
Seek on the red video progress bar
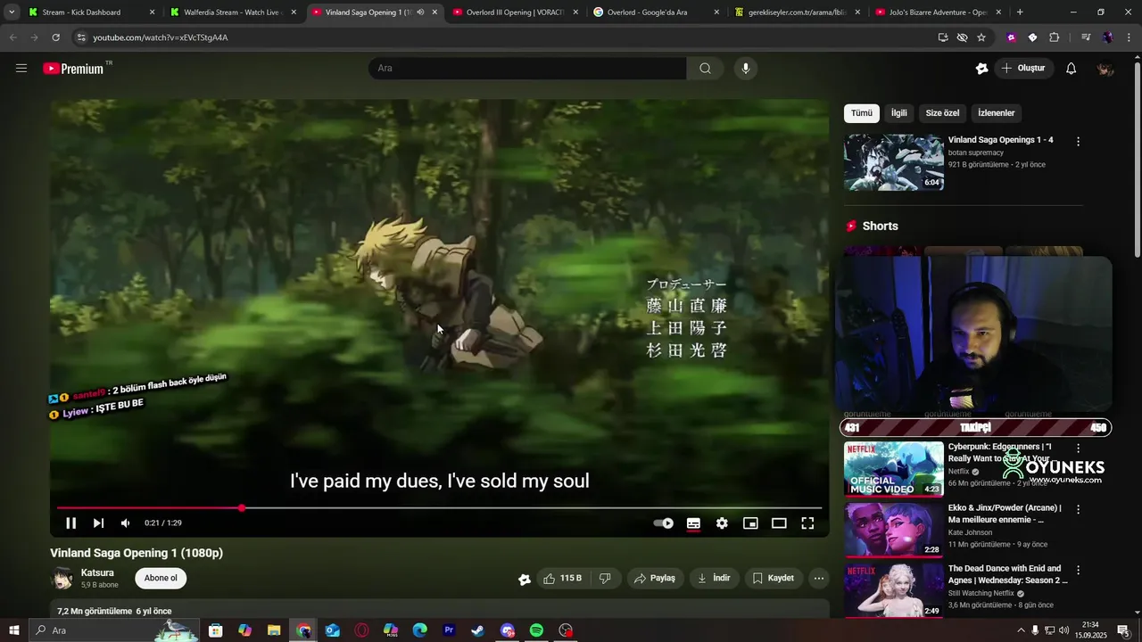point(439,508)
